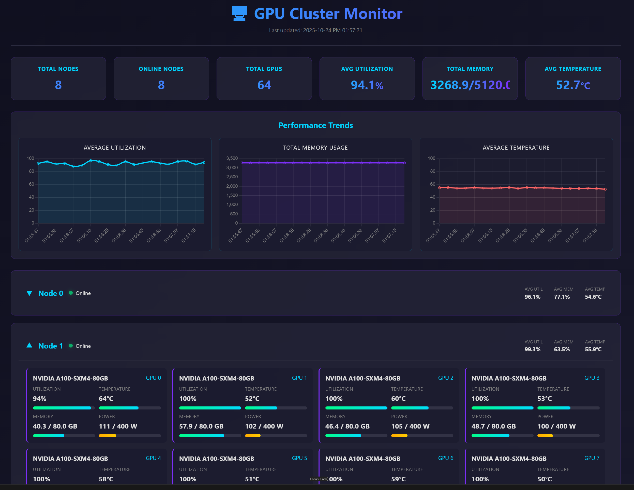
Task: Open the Total Memory summary card
Action: coord(470,78)
